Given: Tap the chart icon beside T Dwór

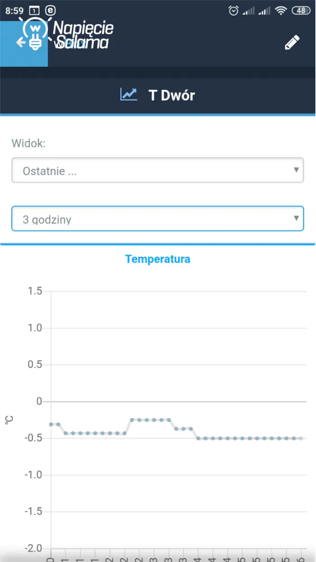Looking at the screenshot, I should (129, 94).
